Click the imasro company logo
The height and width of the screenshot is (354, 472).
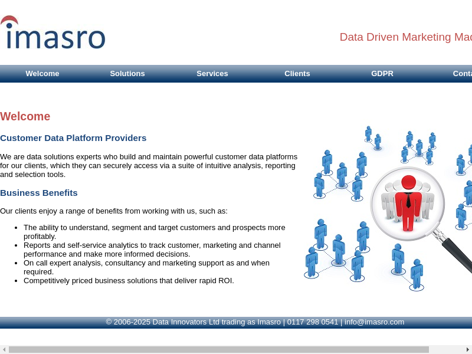tap(53, 33)
